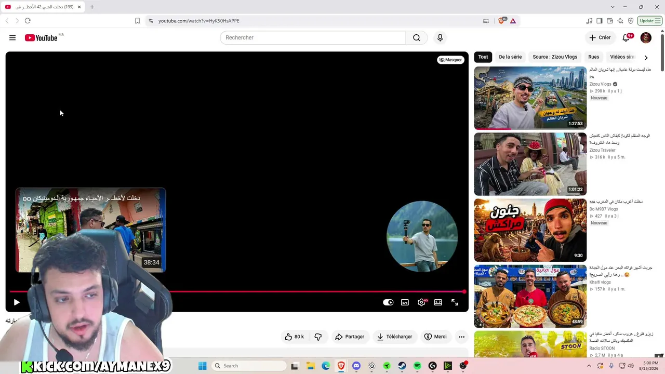
Task: Click the Télécharger button
Action: (394, 337)
